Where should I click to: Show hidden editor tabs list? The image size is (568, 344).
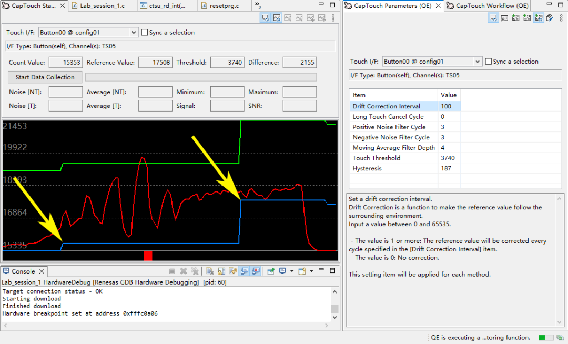[x=258, y=6]
